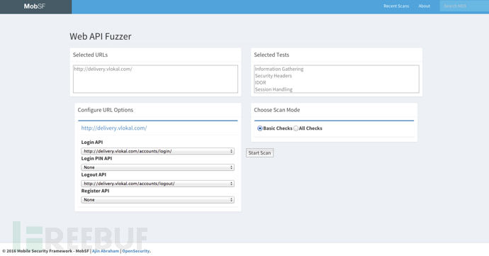Click the Selected URLs heading
The height and width of the screenshot is (256, 489).
pos(91,55)
